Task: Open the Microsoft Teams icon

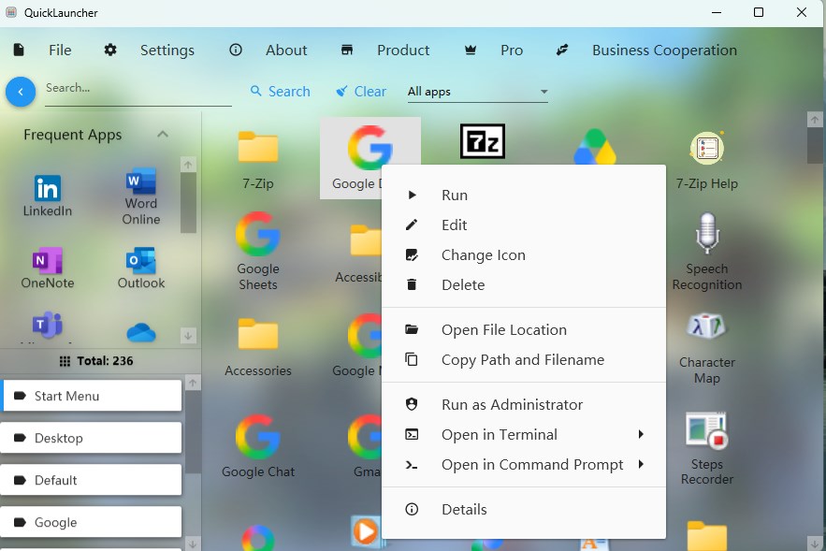Action: pyautogui.click(x=48, y=325)
